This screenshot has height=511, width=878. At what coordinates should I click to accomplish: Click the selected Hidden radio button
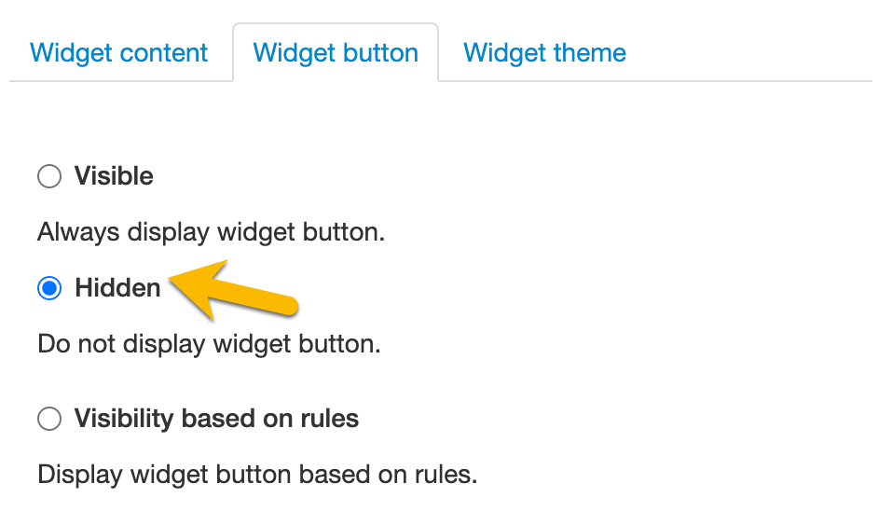coord(49,288)
